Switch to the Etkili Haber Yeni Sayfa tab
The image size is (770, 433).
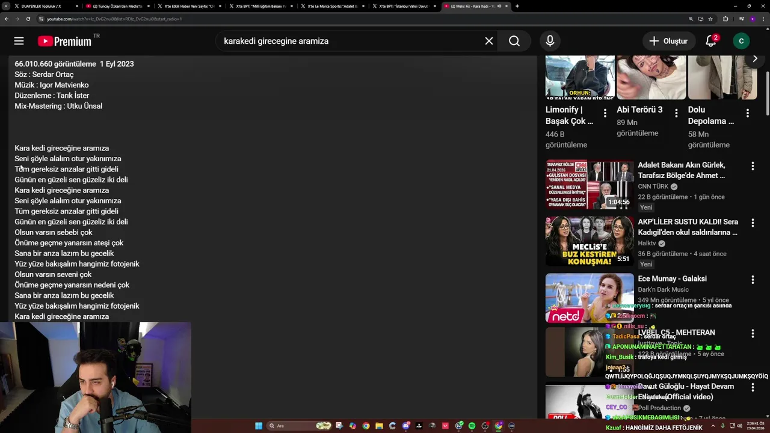(x=189, y=6)
